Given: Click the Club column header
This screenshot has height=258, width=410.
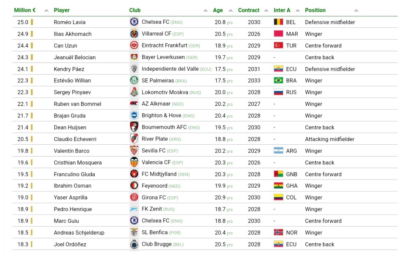Looking at the screenshot, I should 135,10.
